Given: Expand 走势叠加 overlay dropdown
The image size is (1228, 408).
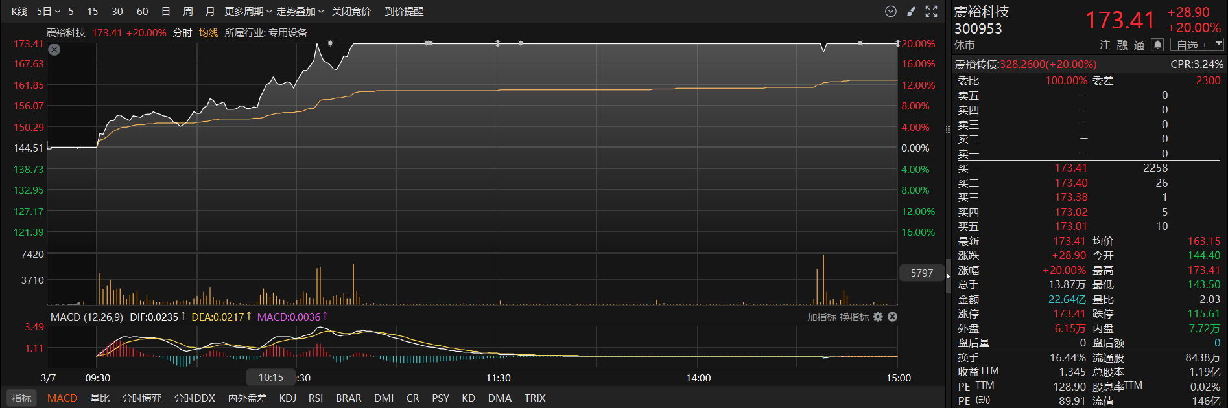Looking at the screenshot, I should [x=300, y=12].
